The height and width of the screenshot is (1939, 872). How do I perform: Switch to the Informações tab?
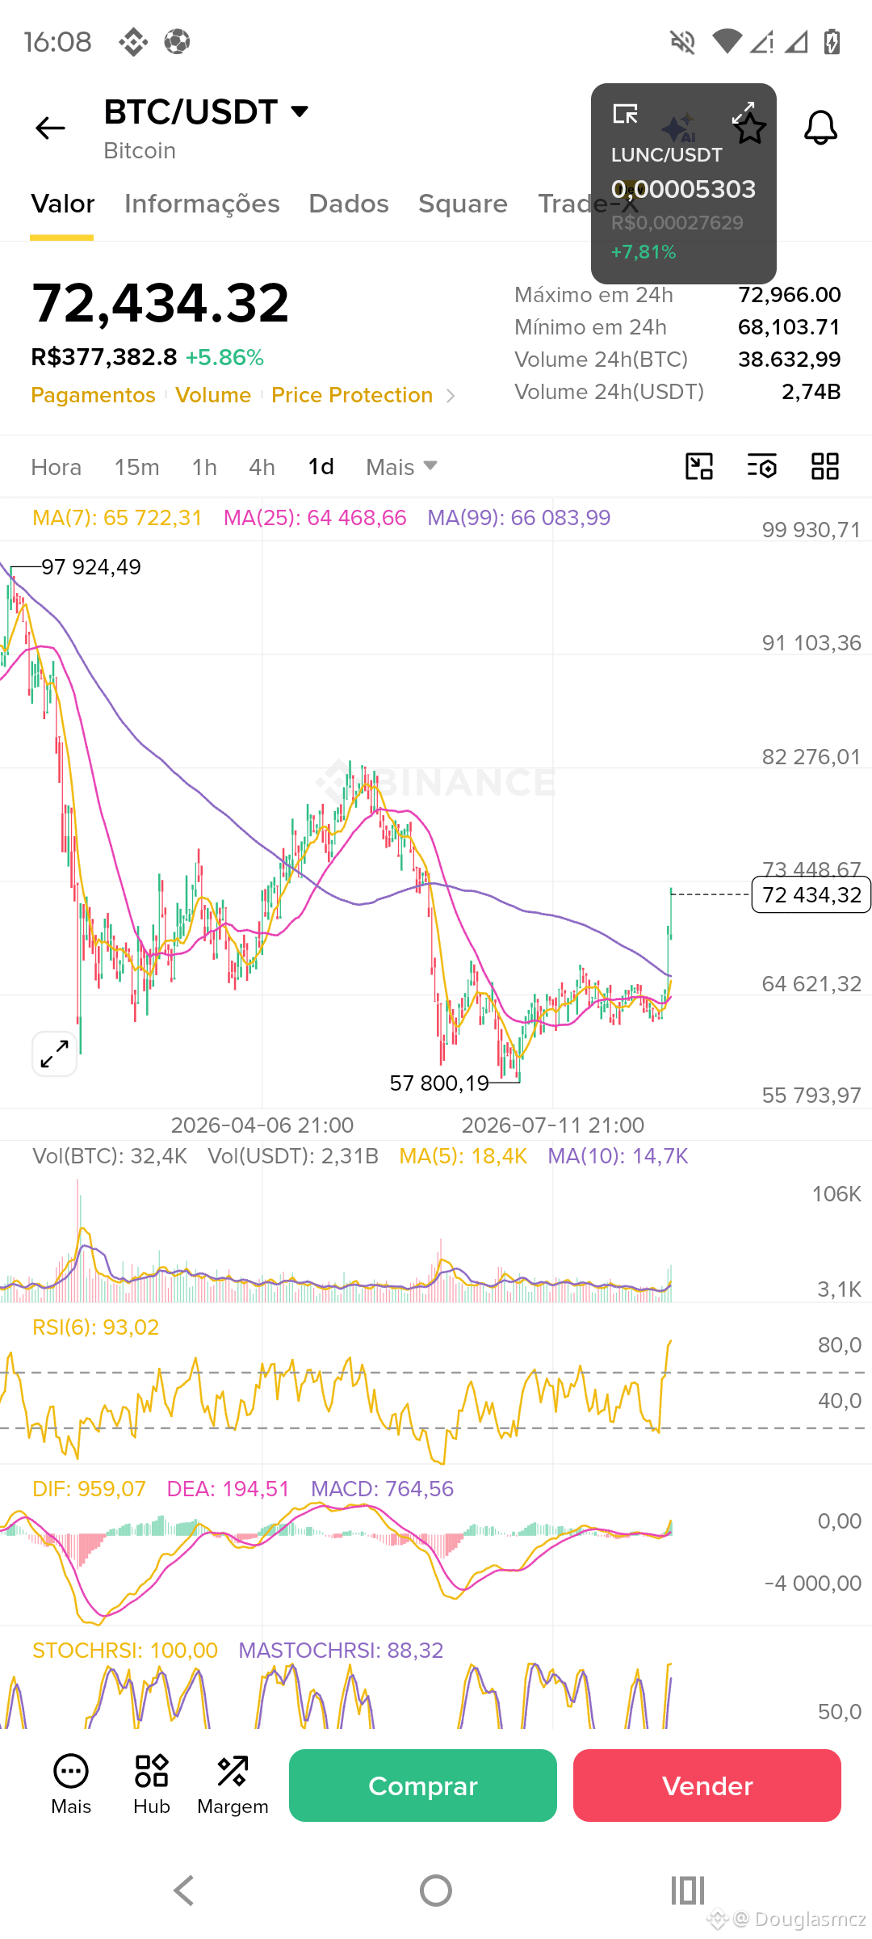(202, 204)
